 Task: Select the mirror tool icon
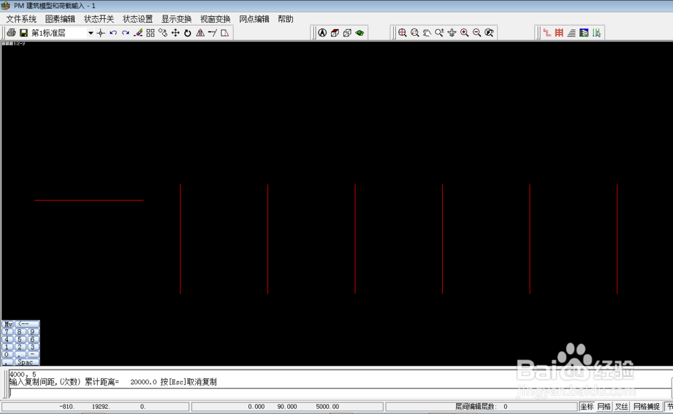[200, 32]
